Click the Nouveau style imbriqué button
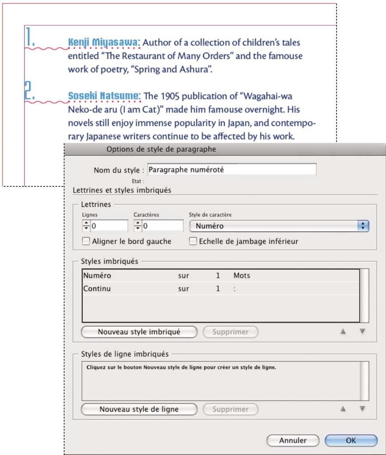Image resolution: width=386 pixels, height=455 pixels. 139,332
